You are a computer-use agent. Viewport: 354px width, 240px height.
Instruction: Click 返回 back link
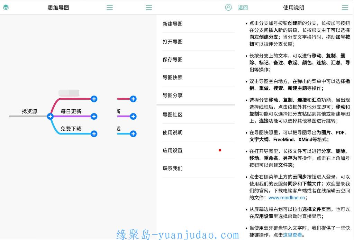point(243,7)
